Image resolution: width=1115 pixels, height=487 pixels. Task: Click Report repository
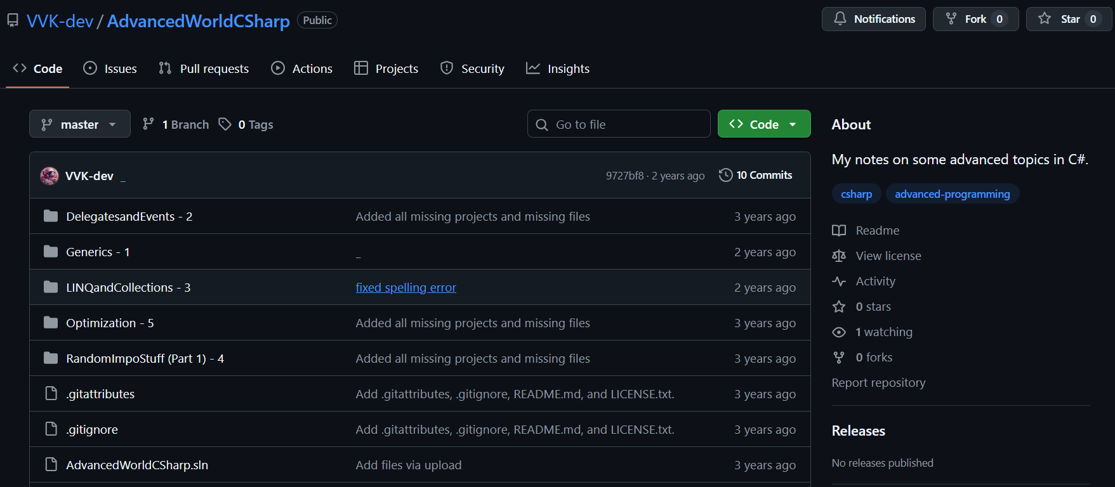[x=878, y=382]
